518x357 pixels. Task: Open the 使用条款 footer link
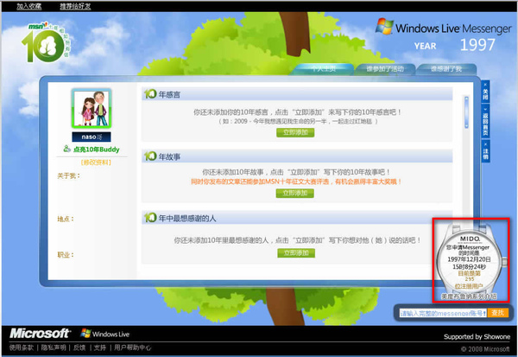(22, 347)
